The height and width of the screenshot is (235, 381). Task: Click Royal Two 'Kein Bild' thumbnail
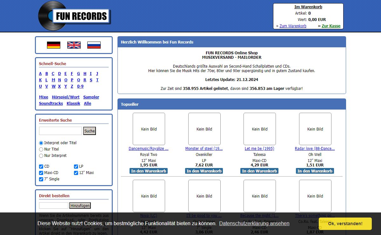coord(149,129)
